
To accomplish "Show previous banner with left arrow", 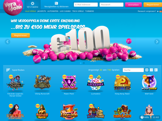I will (8, 42).
